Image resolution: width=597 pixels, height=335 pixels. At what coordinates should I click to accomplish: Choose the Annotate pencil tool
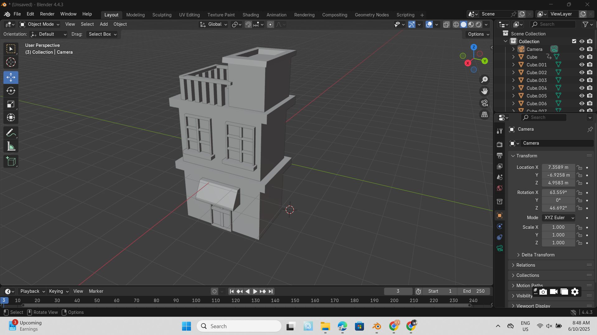11,133
